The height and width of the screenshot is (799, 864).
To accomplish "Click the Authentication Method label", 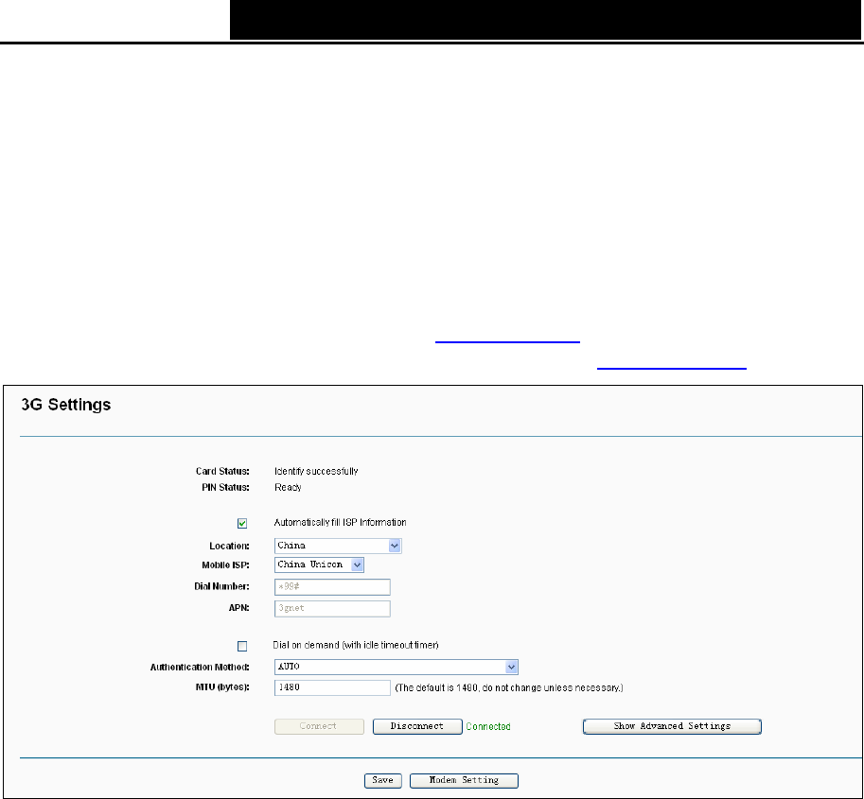I will click(200, 668).
